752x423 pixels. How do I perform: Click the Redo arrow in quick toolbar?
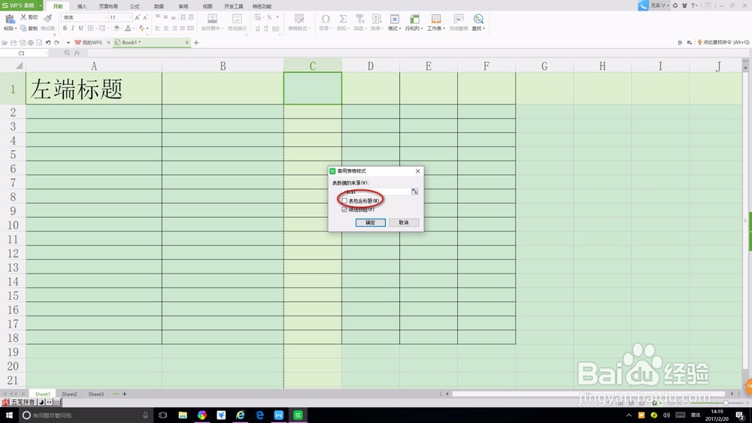tap(56, 43)
